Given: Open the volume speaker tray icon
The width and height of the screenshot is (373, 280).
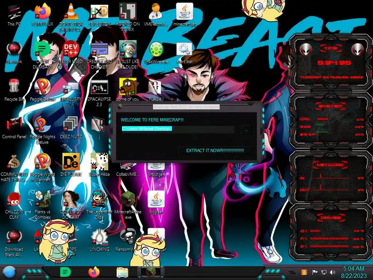Looking at the screenshot, I should 333,272.
